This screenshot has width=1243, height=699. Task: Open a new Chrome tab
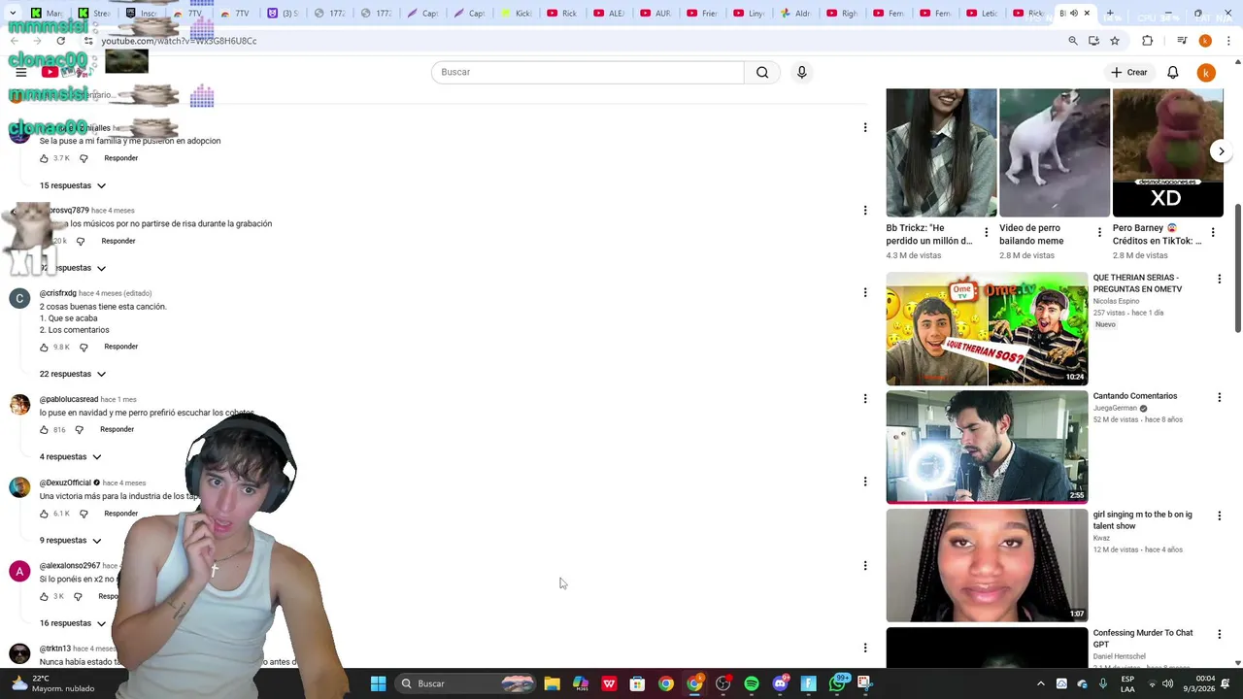[x=1110, y=14]
